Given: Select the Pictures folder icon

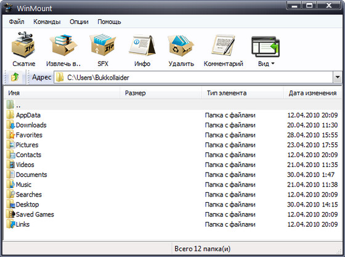Looking at the screenshot, I should [x=10, y=145].
